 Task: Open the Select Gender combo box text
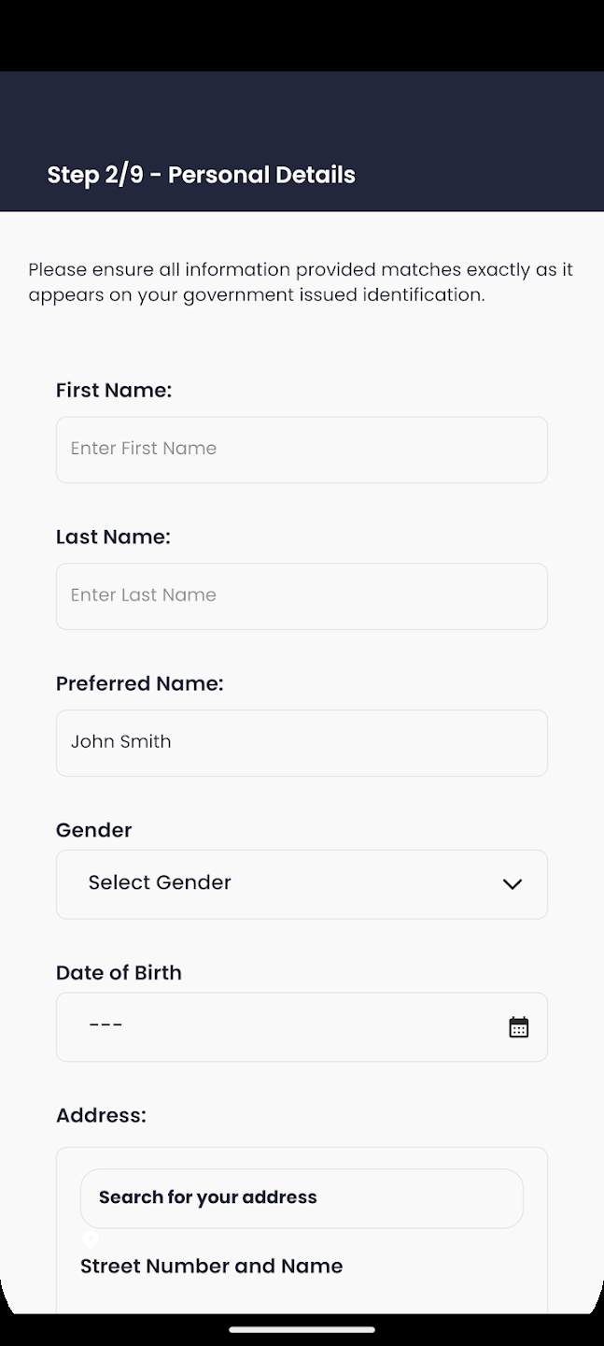pos(160,882)
